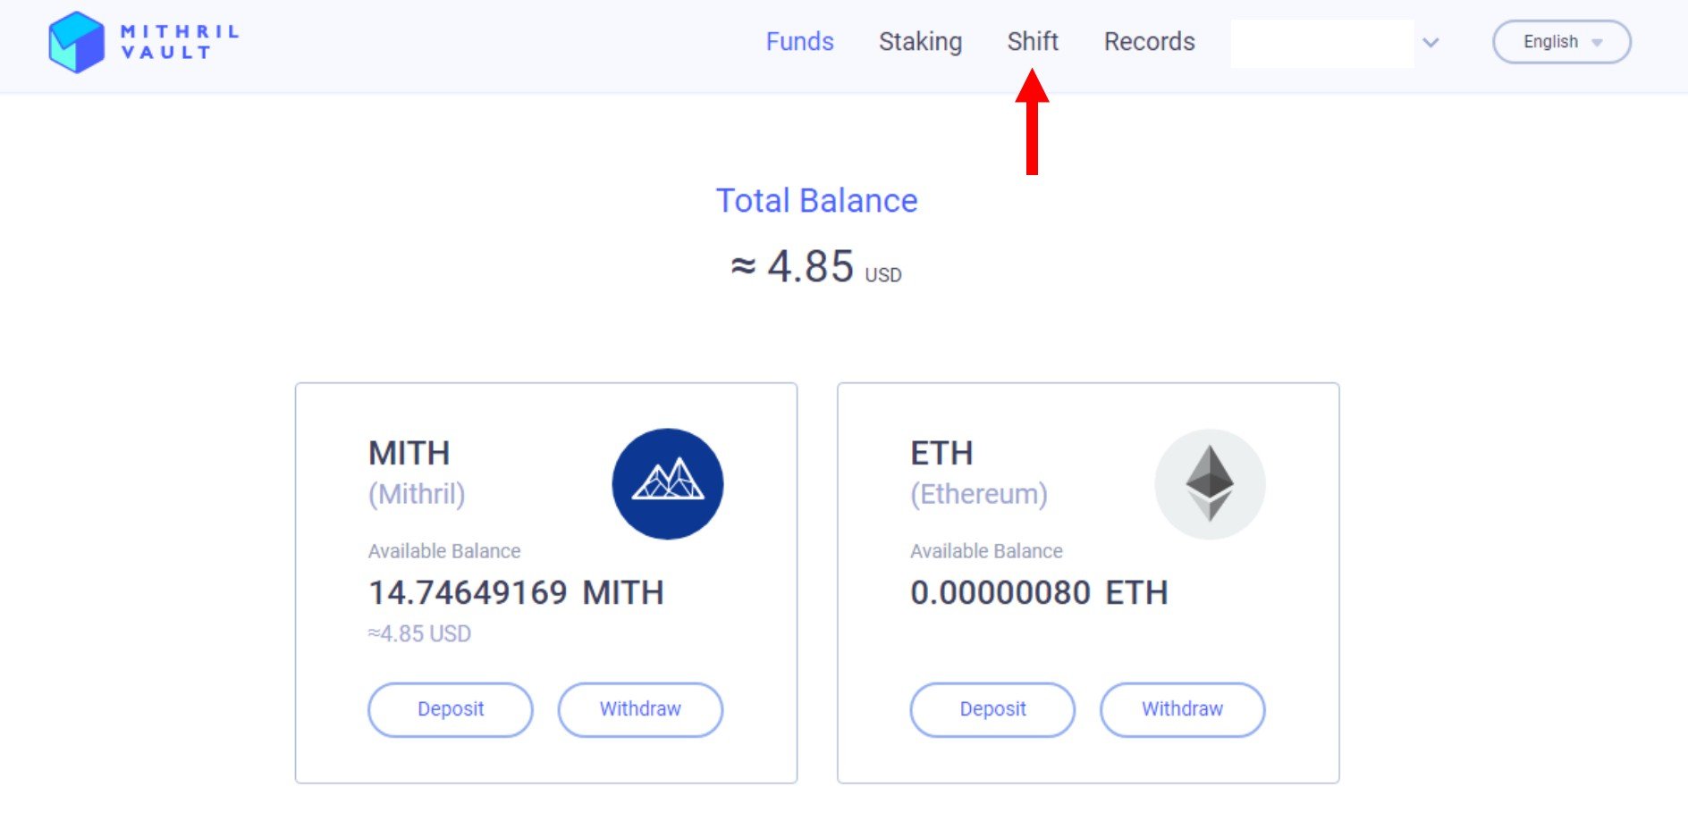Click the MITH mountain coin icon
The width and height of the screenshot is (1688, 837).
(668, 484)
